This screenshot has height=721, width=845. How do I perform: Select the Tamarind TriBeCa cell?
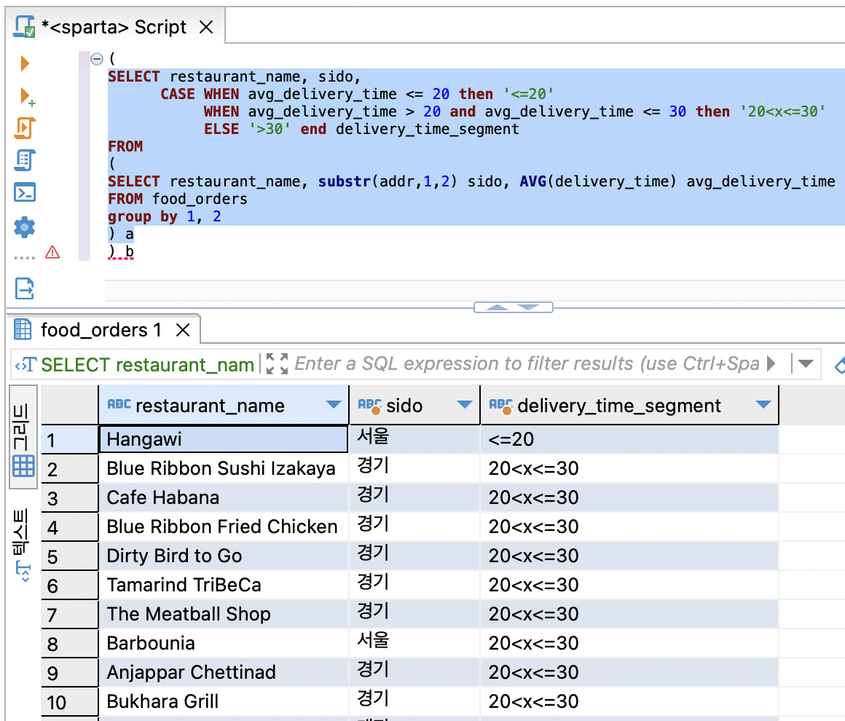pyautogui.click(x=224, y=585)
